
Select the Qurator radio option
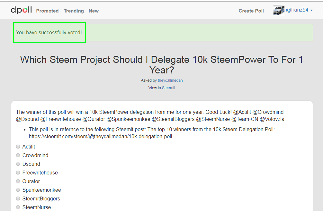(x=18, y=181)
